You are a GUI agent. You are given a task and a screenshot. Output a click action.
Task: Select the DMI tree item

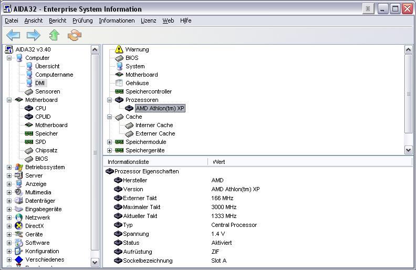(40, 83)
